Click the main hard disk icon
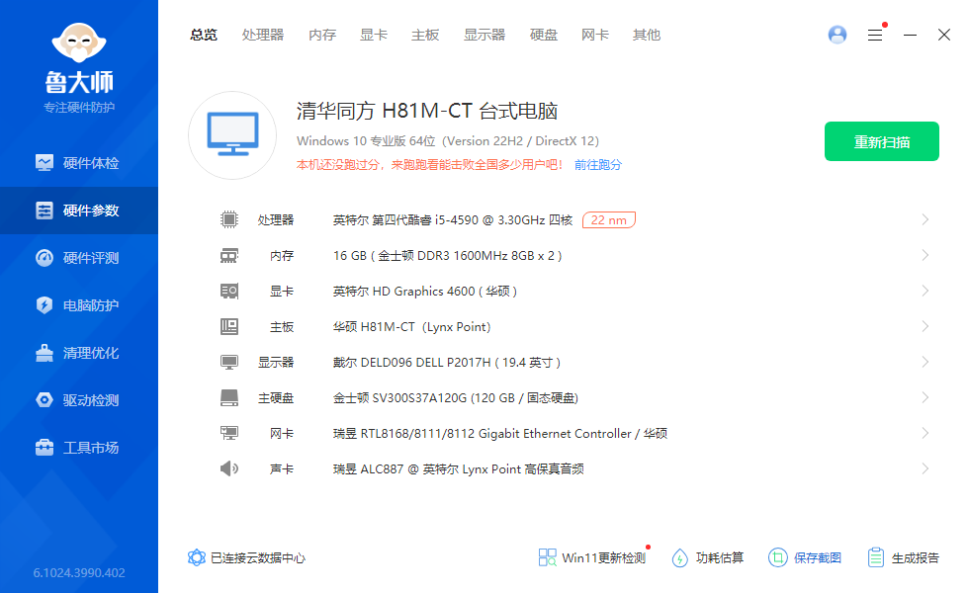Screen dimensions: 969x593 (229, 397)
